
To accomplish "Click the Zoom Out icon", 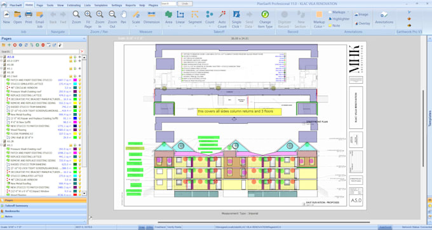I will pyautogui.click(x=112, y=19).
